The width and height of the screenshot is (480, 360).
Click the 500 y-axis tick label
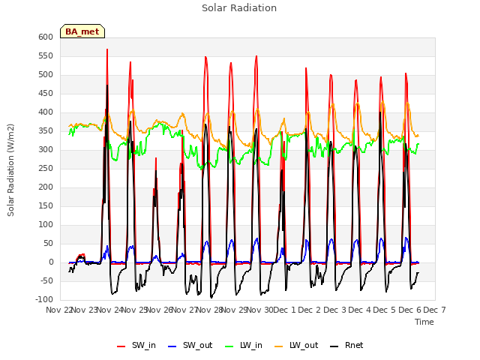(46, 75)
